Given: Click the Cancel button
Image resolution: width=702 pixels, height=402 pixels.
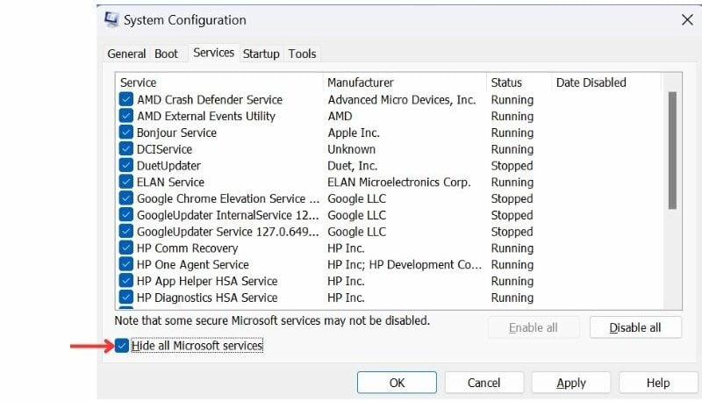Looking at the screenshot, I should (484, 383).
